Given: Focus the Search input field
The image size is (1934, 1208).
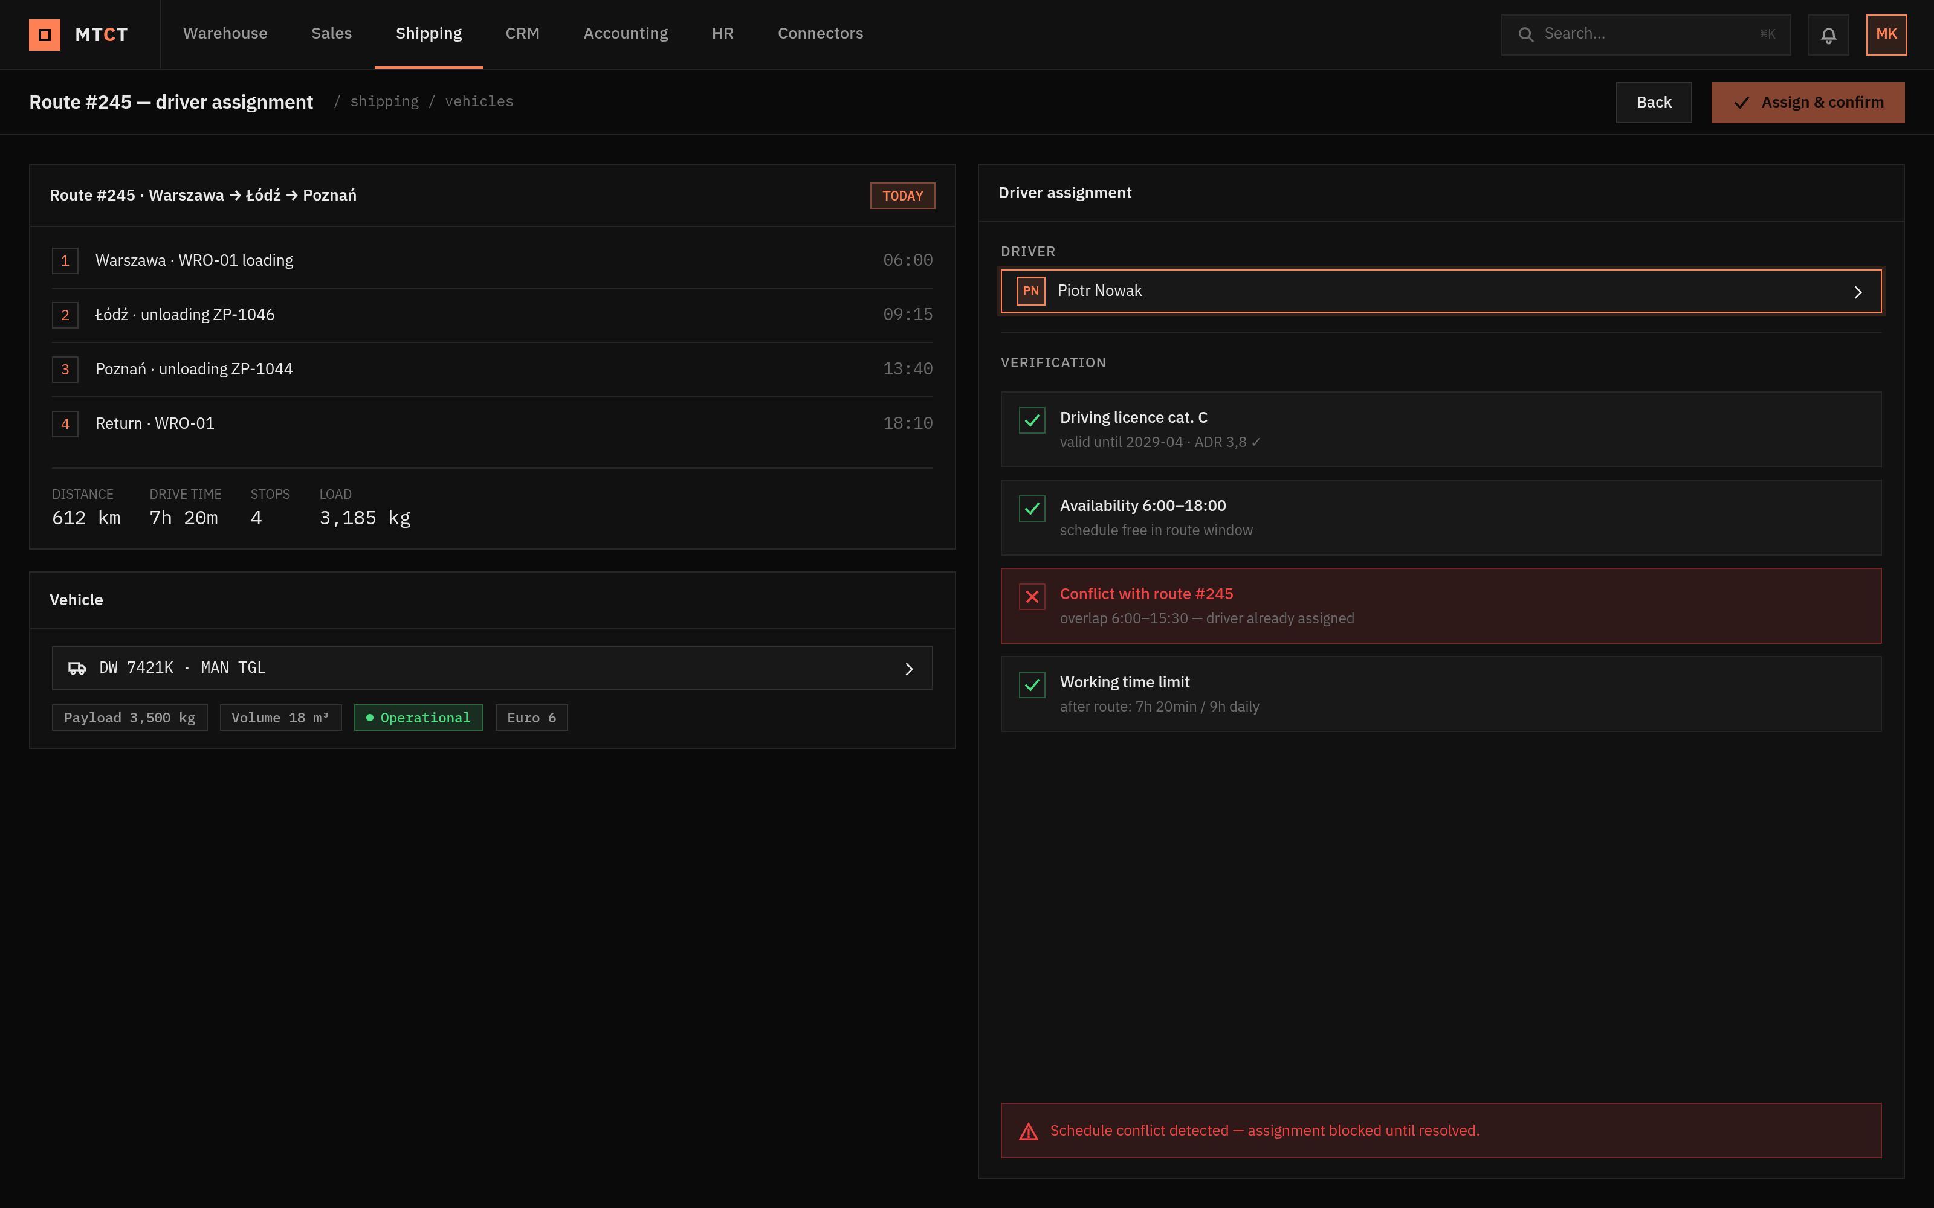Looking at the screenshot, I should point(1646,34).
